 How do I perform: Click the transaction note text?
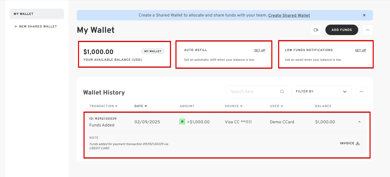pyautogui.click(x=129, y=146)
